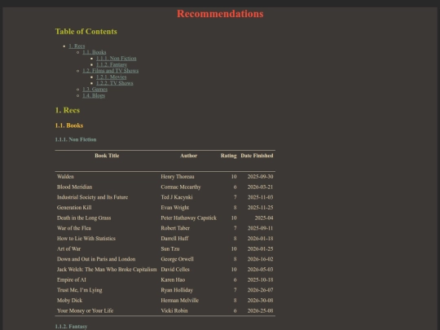Open the '1.1.2. Fantasy' contents link
This screenshot has width=440, height=330.
(112, 64)
